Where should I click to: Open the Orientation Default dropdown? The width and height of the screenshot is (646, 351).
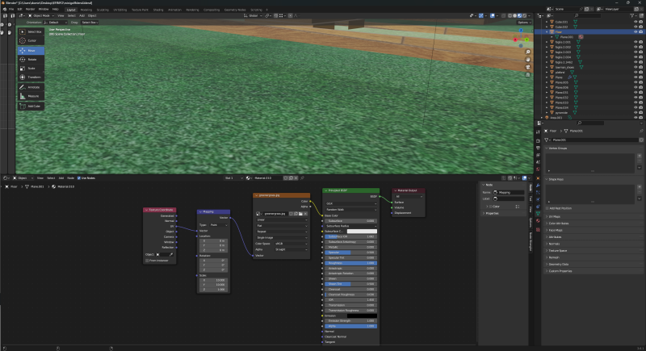click(x=55, y=23)
